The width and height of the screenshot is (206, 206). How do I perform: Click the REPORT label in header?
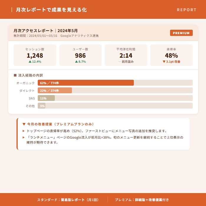(x=187, y=10)
